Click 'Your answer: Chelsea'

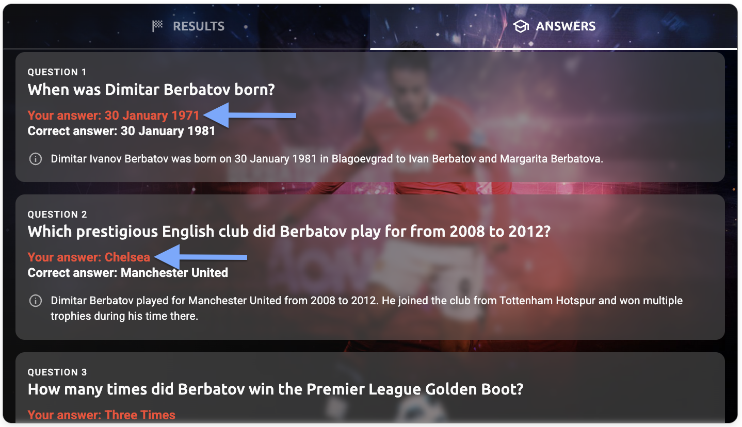coord(89,257)
